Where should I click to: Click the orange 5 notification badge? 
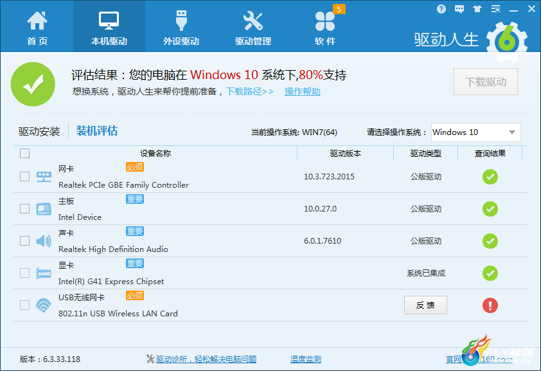(x=339, y=9)
